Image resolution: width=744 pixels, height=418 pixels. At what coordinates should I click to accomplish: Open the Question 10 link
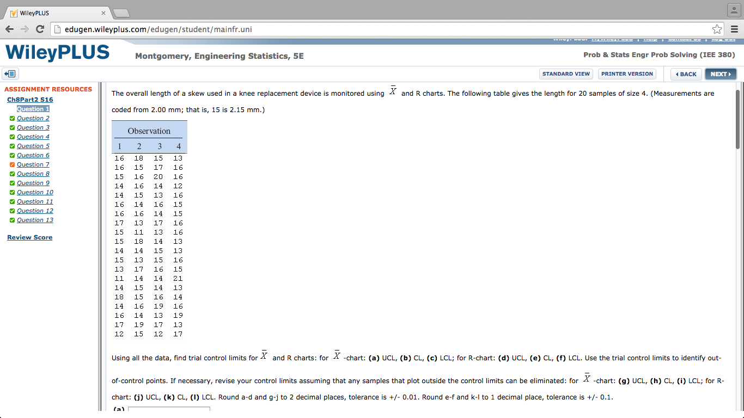(x=35, y=192)
